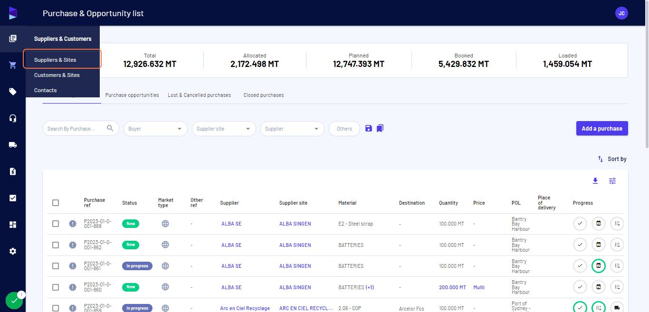
Task: Click the save filter floppy disk icon
Action: pos(369,128)
